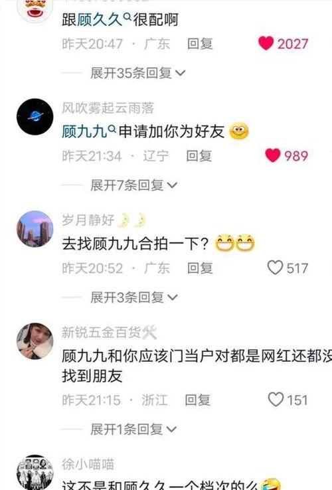Open username 徐小喵喵 profile
This screenshot has height=490, width=332.
(x=88, y=464)
